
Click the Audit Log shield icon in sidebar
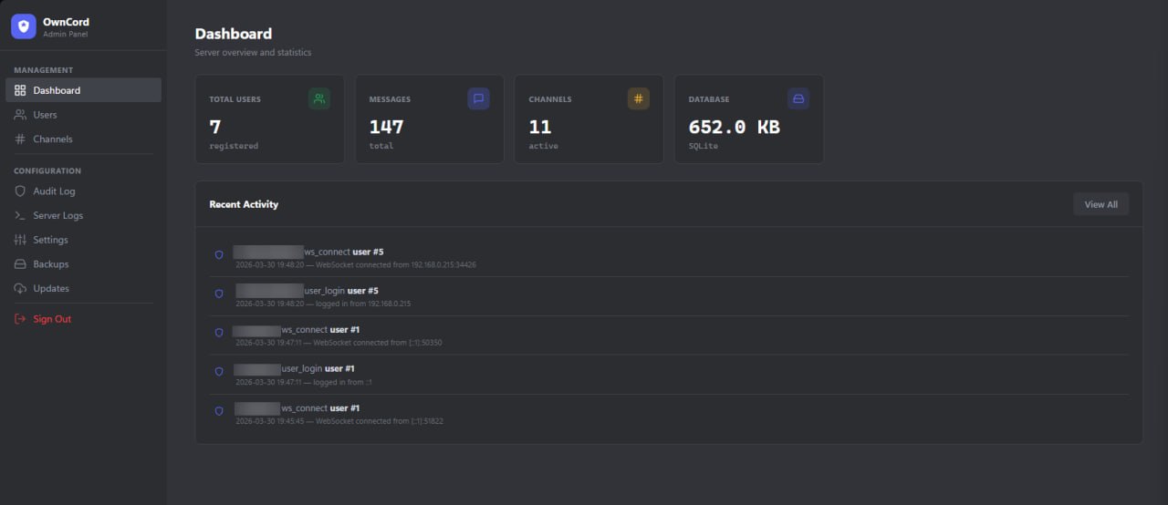(20, 191)
